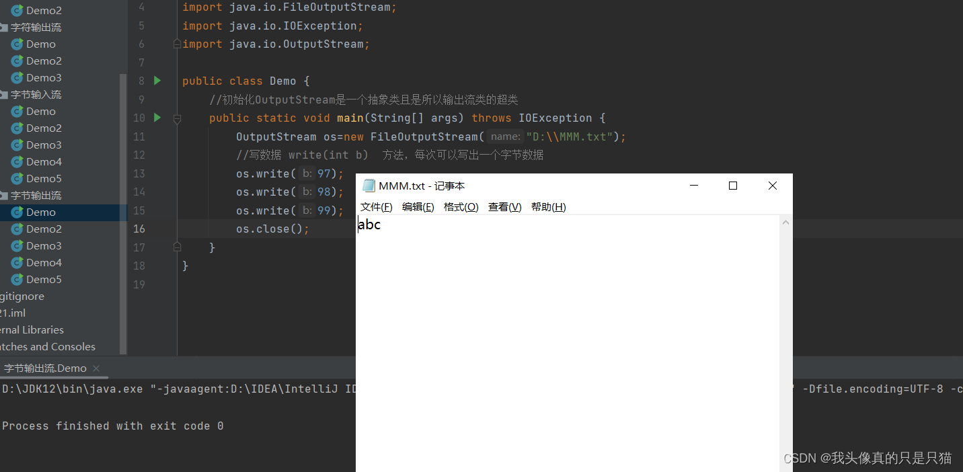Open Demo under 字符输出流
Screen dimensions: 963x472
tap(41, 44)
